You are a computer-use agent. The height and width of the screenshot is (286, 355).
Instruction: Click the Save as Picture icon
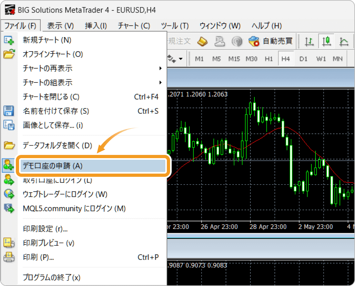click(9, 125)
